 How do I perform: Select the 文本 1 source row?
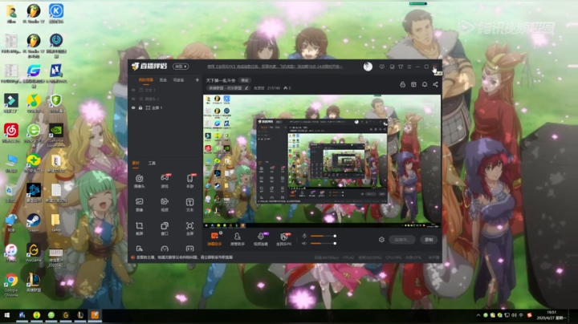click(165, 90)
